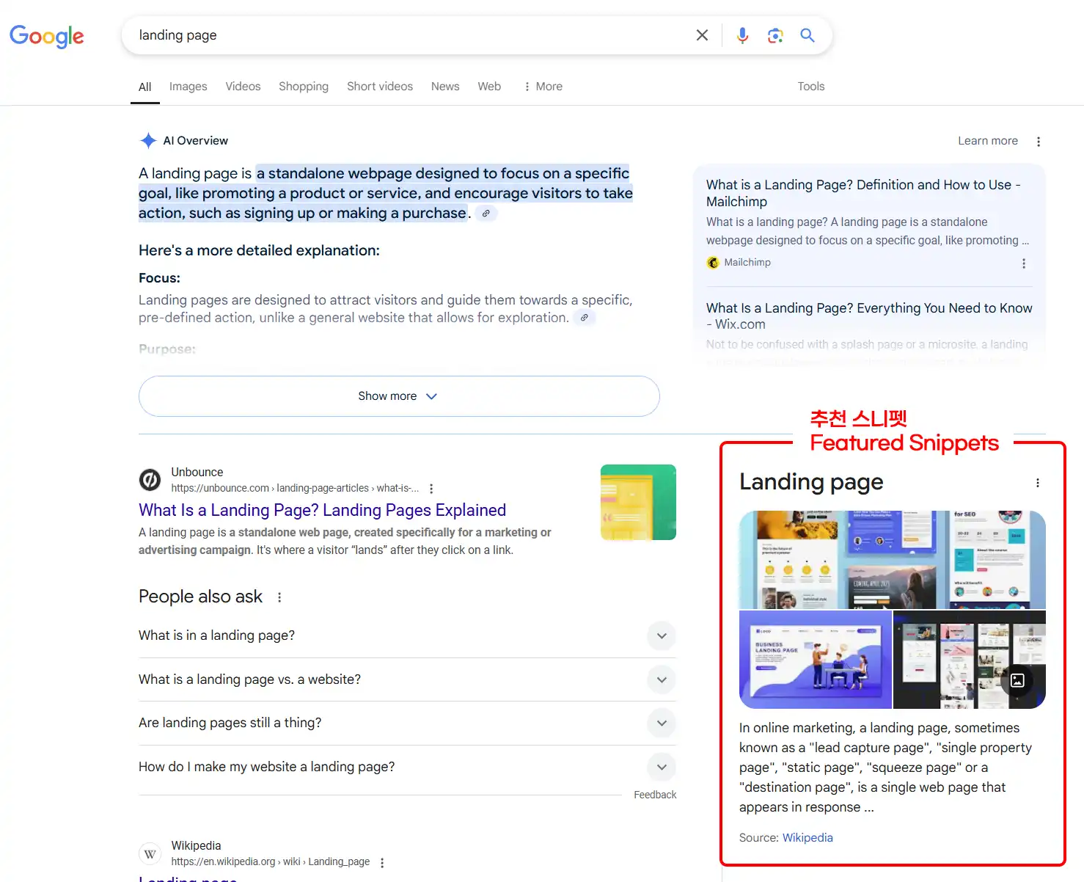The height and width of the screenshot is (882, 1084).
Task: Click the voice search microphone icon
Action: click(x=742, y=34)
